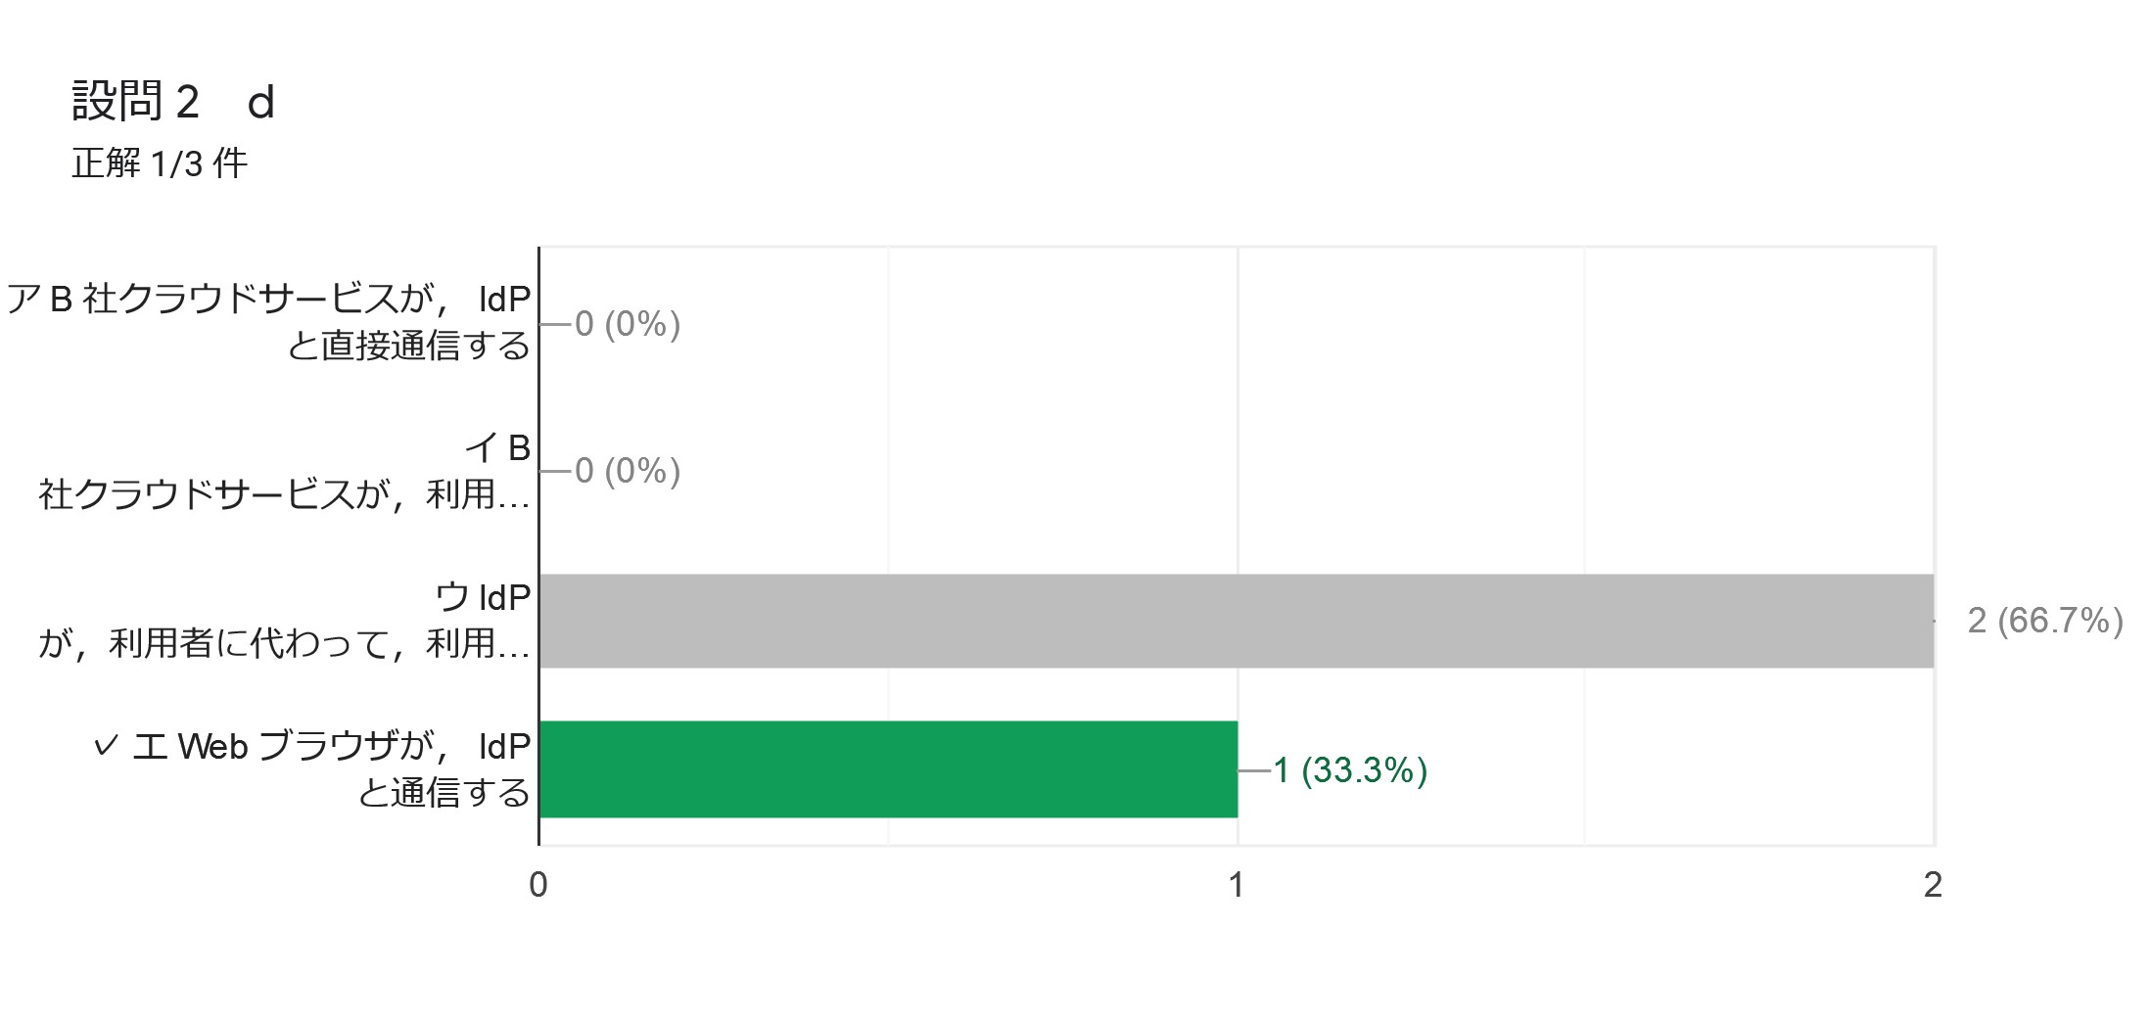Click the truncated イ B 社クラウドサービス label
The width and height of the screenshot is (2150, 1022).
click(284, 471)
